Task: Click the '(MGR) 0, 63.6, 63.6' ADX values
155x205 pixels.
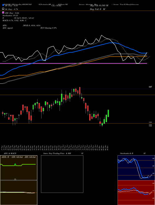Action: 32,25
